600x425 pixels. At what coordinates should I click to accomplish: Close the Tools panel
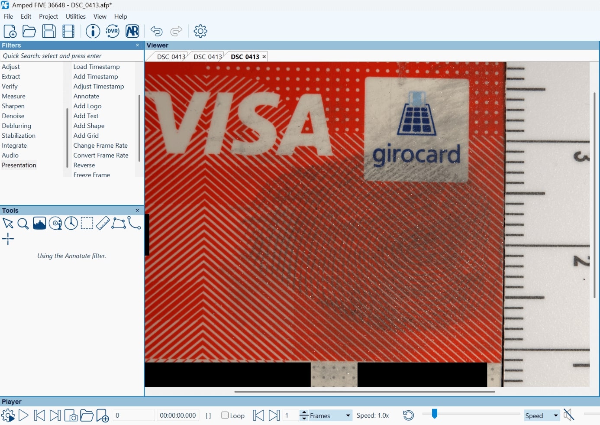138,211
